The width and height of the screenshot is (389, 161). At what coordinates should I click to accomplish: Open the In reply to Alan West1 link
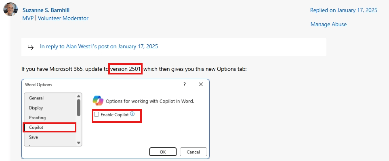(99, 47)
